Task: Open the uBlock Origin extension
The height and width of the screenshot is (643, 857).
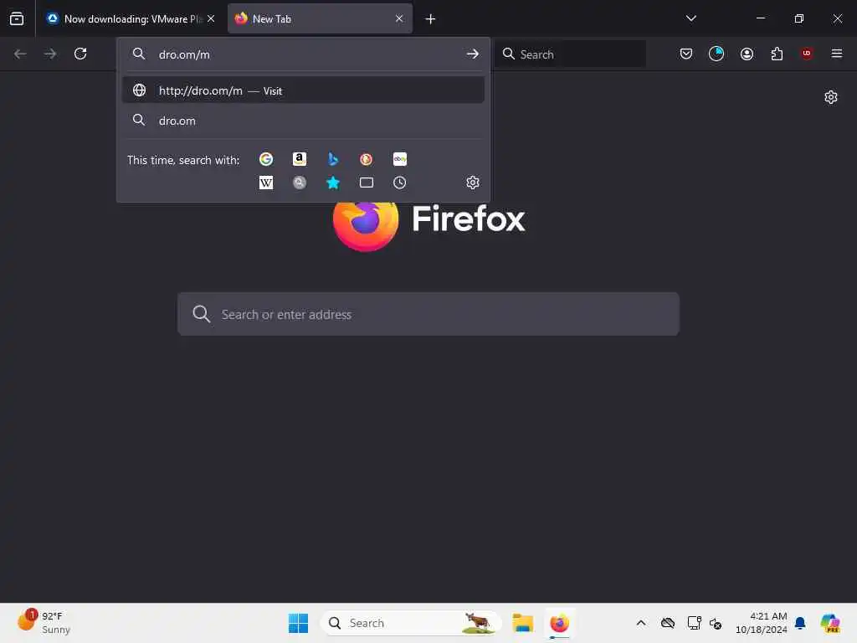Action: 807,53
